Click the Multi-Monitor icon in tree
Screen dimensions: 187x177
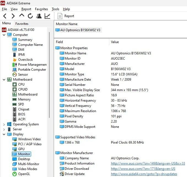[15, 164]
